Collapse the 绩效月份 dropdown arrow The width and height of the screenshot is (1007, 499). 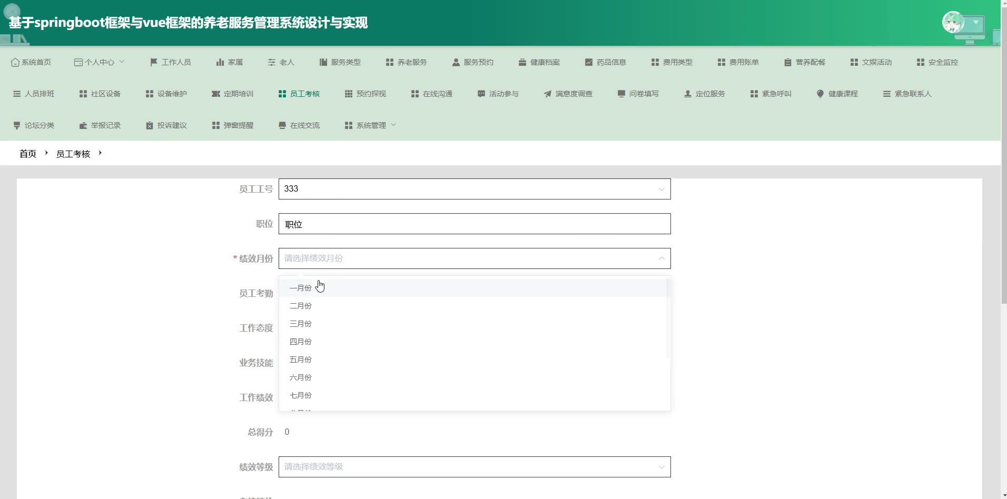pyautogui.click(x=662, y=258)
